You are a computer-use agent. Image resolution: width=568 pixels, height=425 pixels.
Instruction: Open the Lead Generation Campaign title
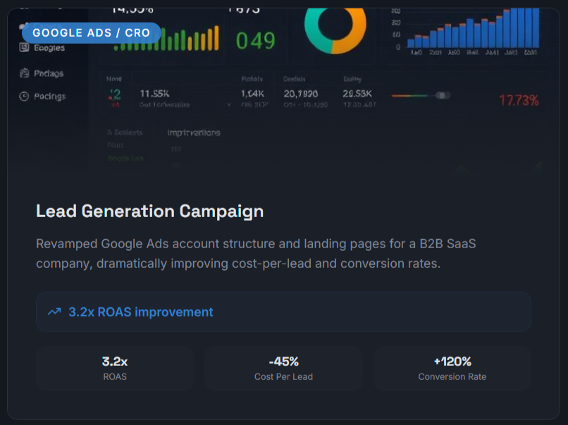pos(149,211)
